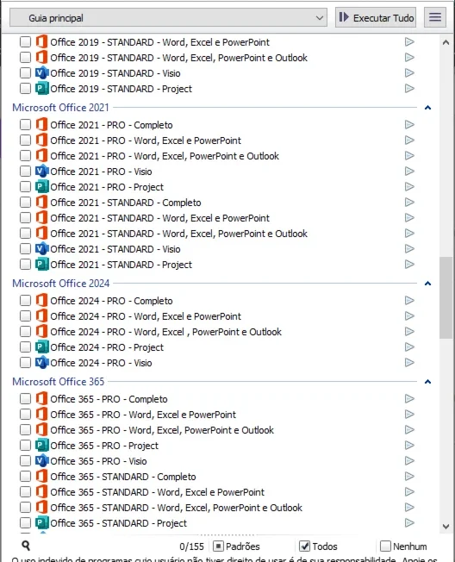Run Office 365 PRO Word, Excel, PowerPoint e Outlook arrow
This screenshot has width=455, height=562.
pyautogui.click(x=409, y=430)
